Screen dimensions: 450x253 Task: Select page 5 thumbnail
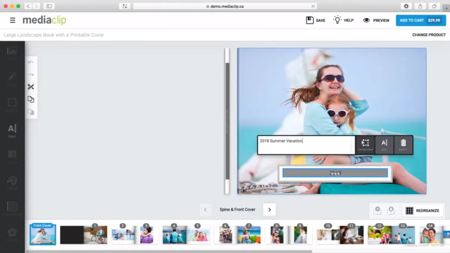(x=198, y=235)
